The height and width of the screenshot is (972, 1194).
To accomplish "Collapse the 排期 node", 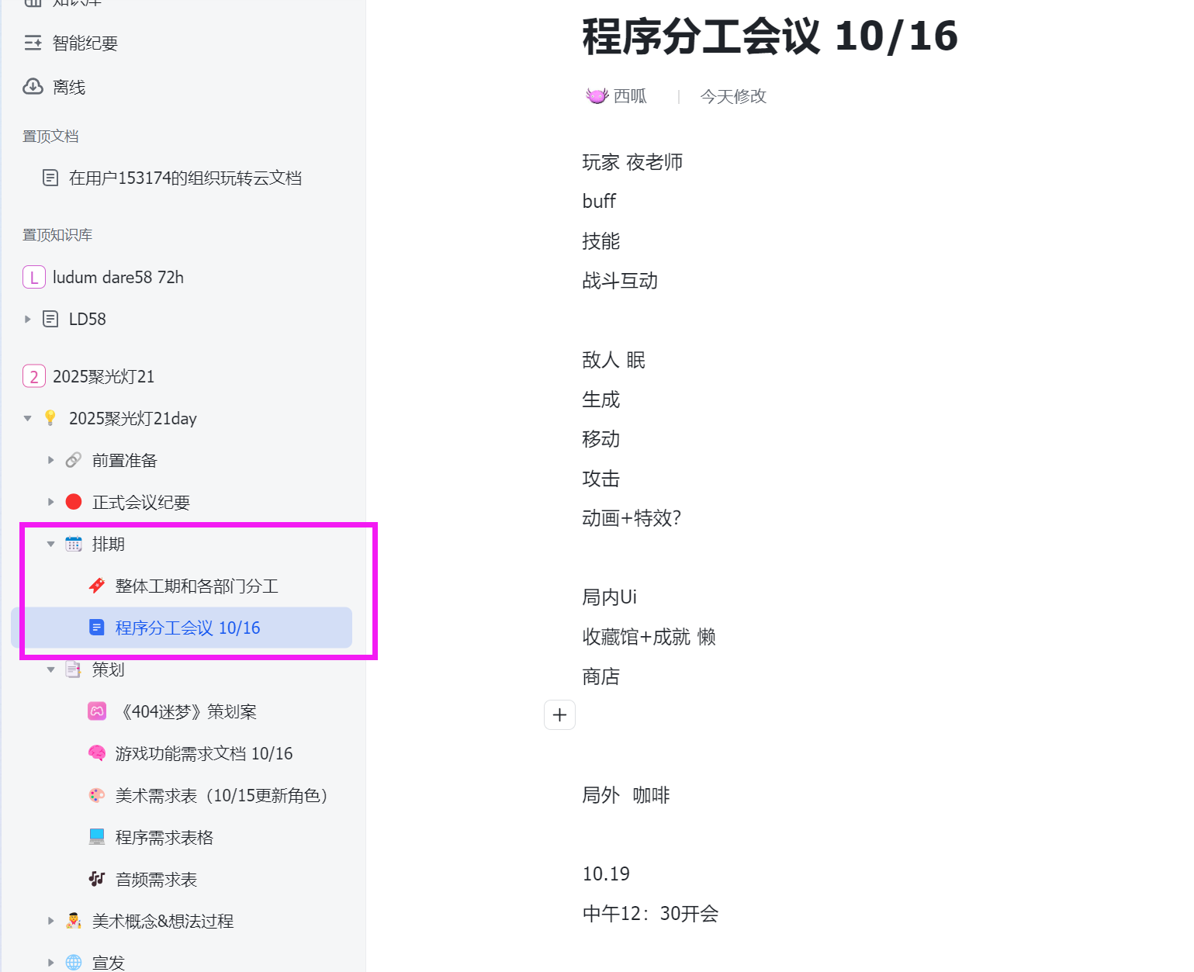I will [51, 545].
